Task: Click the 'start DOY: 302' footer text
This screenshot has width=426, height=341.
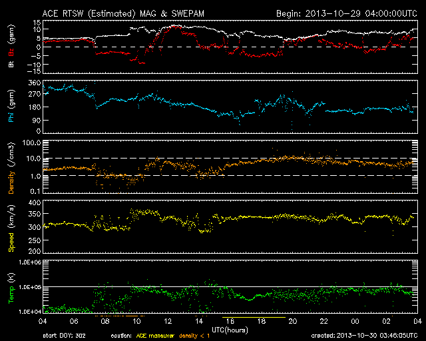Action: (x=64, y=336)
